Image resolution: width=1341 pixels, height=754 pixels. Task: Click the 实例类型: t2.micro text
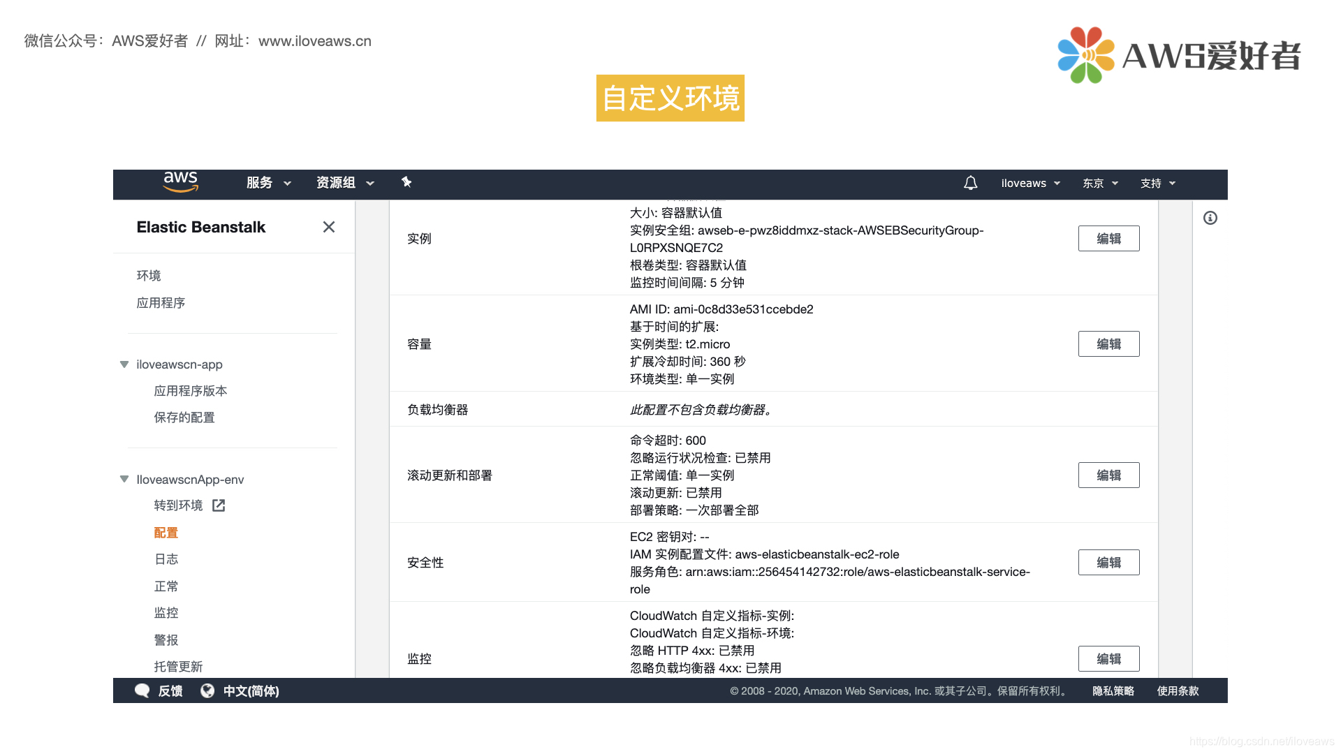(680, 344)
